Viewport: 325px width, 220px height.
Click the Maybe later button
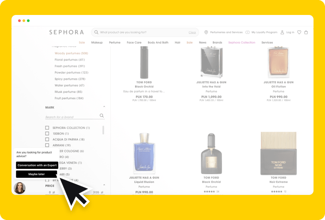coord(37,174)
